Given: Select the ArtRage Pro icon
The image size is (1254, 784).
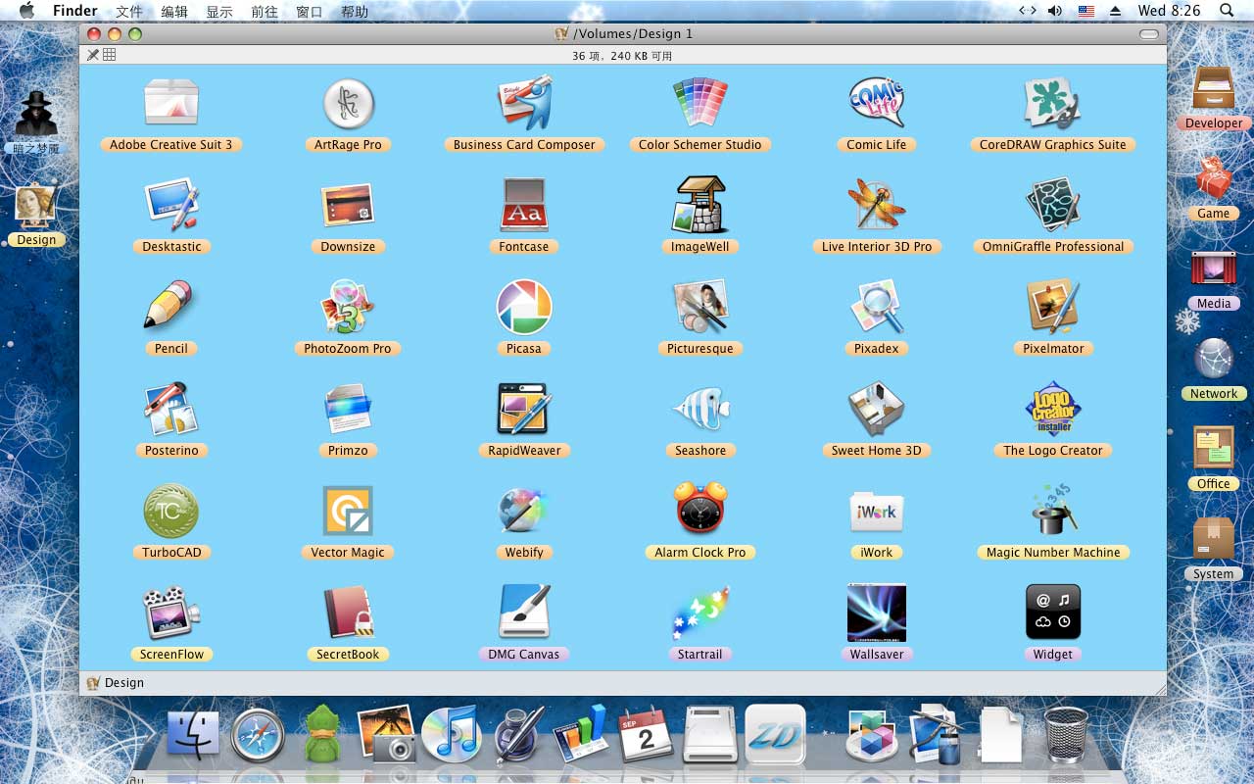Looking at the screenshot, I should [348, 103].
